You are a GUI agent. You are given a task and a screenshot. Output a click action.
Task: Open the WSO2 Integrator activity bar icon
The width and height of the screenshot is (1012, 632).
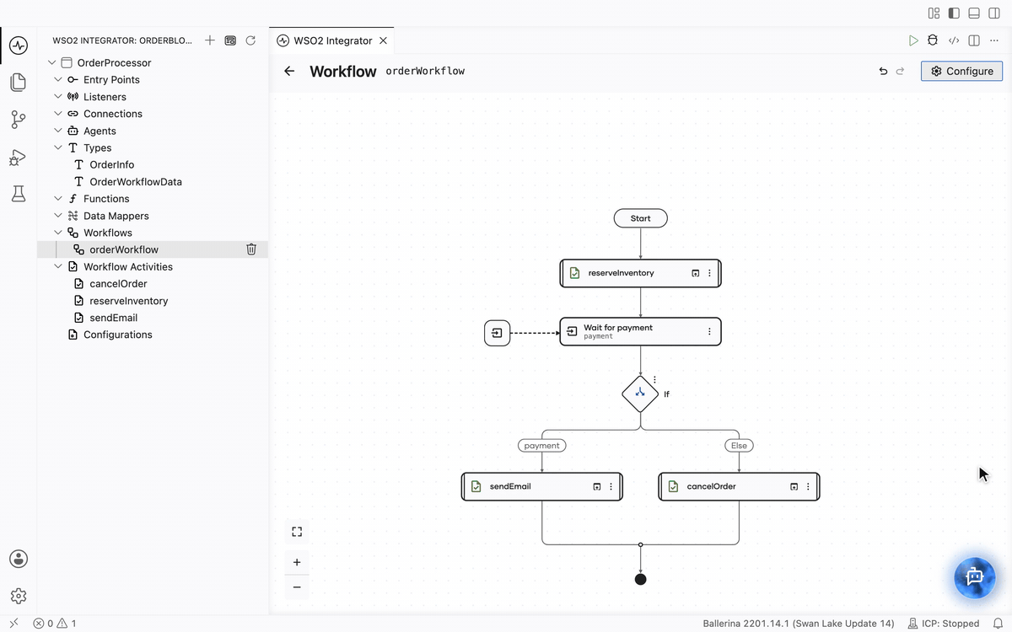click(19, 45)
